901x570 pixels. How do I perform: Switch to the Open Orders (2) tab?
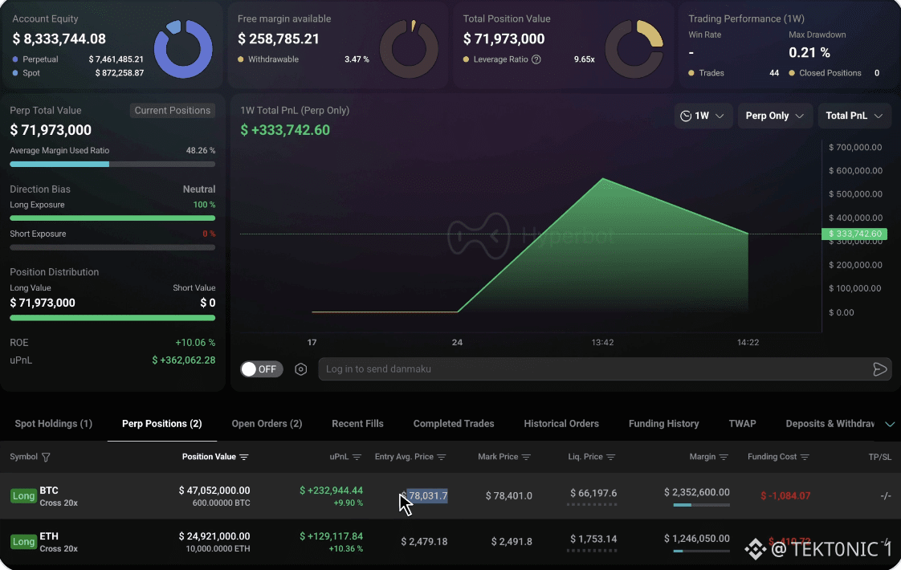267,423
